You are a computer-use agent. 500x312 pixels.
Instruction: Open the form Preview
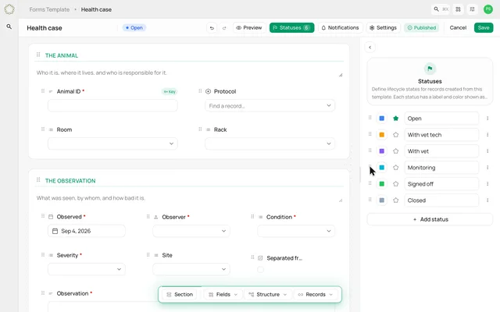pos(248,28)
